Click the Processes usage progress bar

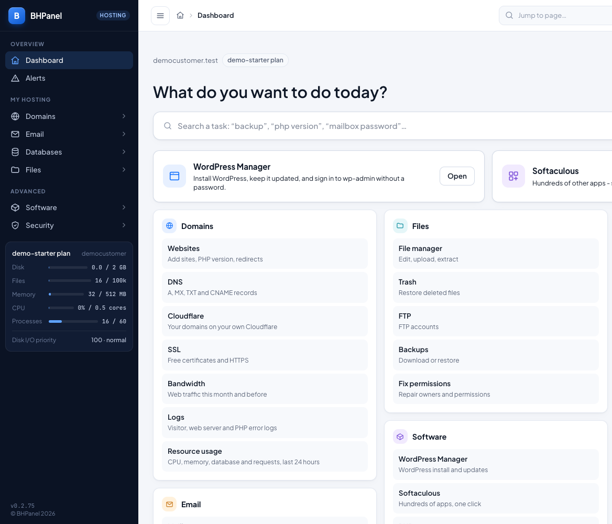tap(73, 321)
